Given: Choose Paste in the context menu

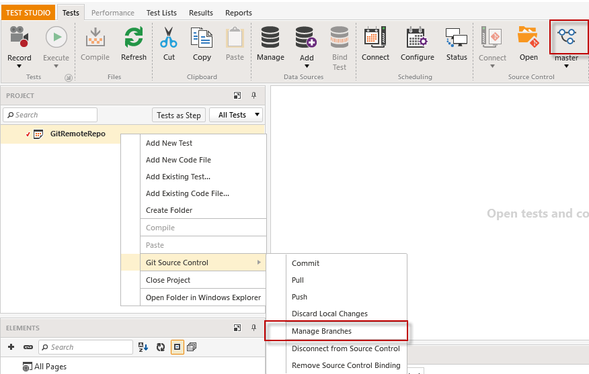Looking at the screenshot, I should (x=203, y=245).
